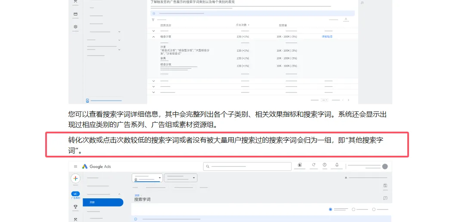Screen dimensions: 471x222
Task: Click the paragraph starting 您可以查看搜索字词详细信息
Action: coord(227,120)
